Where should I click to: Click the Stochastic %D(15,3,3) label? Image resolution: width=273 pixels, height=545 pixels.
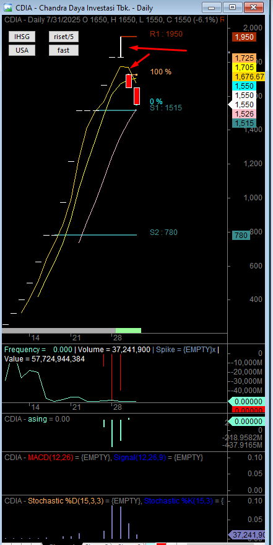[66, 501]
